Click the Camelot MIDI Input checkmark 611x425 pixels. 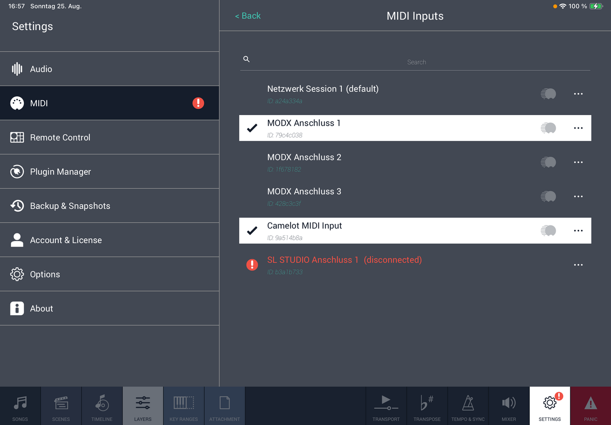252,231
